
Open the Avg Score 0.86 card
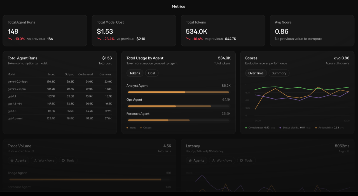click(312, 31)
